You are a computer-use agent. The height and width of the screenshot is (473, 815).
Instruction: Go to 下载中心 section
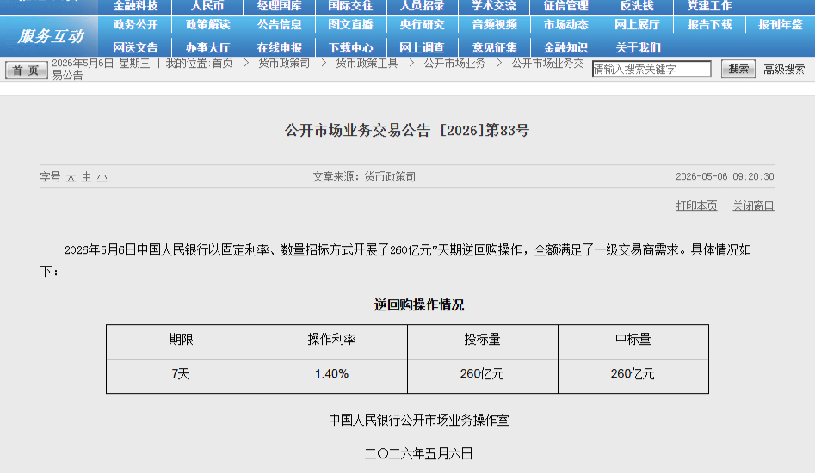[x=350, y=48]
